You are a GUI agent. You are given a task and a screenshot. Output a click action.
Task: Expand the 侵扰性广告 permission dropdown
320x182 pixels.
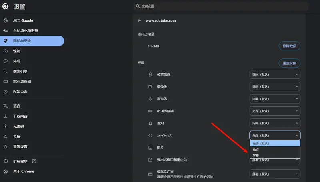tap(275, 174)
